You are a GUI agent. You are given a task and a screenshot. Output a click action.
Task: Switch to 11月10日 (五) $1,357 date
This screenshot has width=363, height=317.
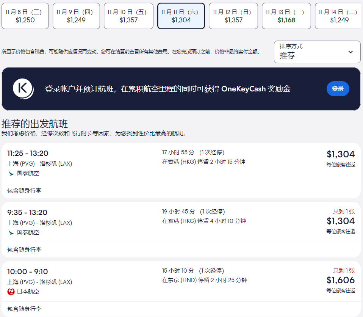[x=128, y=16]
